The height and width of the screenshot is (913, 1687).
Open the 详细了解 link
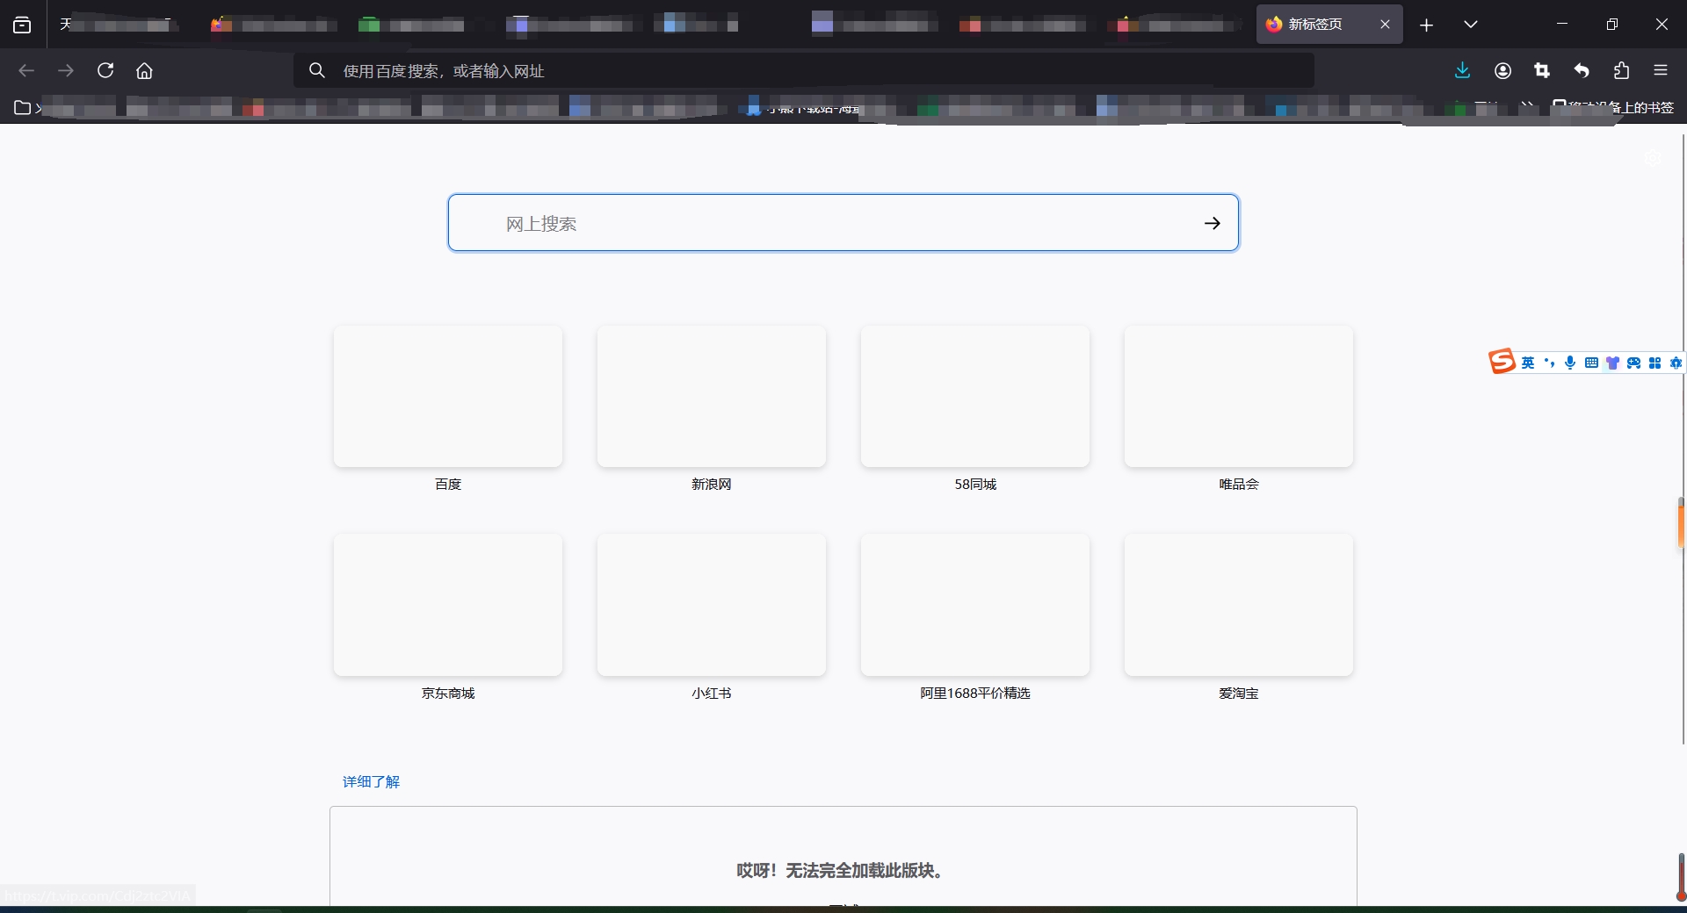(371, 781)
